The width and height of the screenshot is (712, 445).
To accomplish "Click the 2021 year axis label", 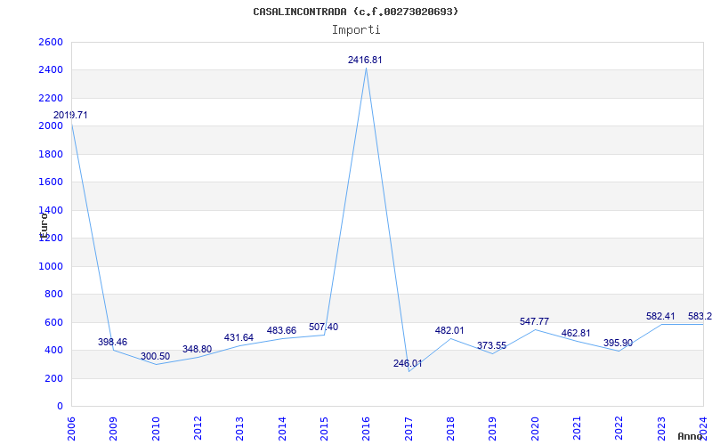I will pos(577,428).
